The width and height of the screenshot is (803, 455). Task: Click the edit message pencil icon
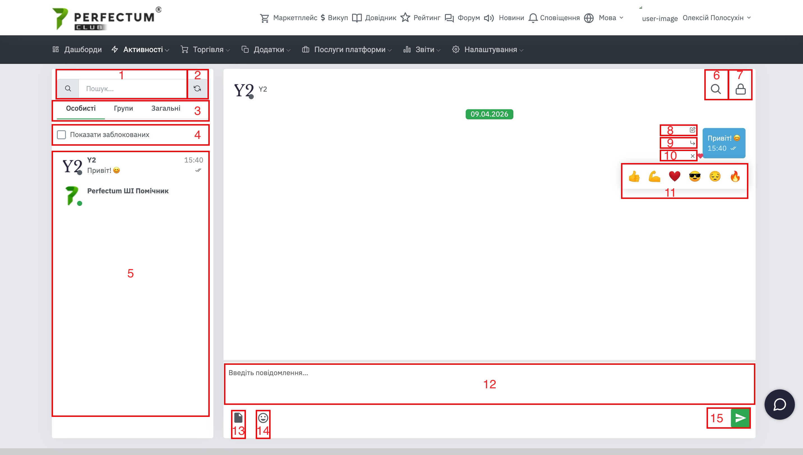point(692,130)
